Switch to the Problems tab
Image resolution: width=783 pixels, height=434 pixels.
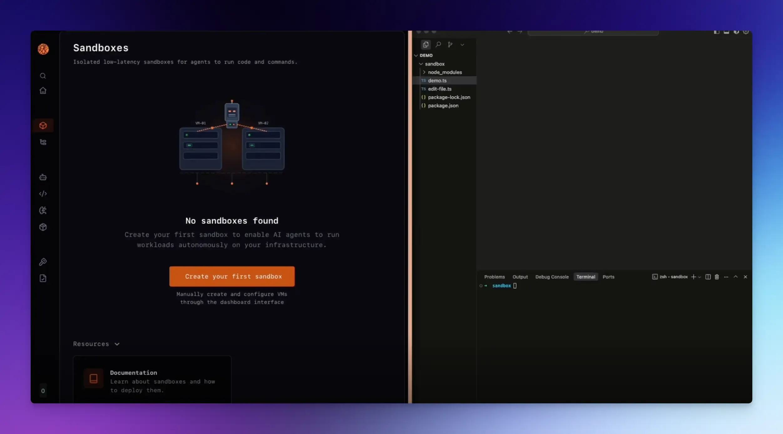tap(494, 277)
